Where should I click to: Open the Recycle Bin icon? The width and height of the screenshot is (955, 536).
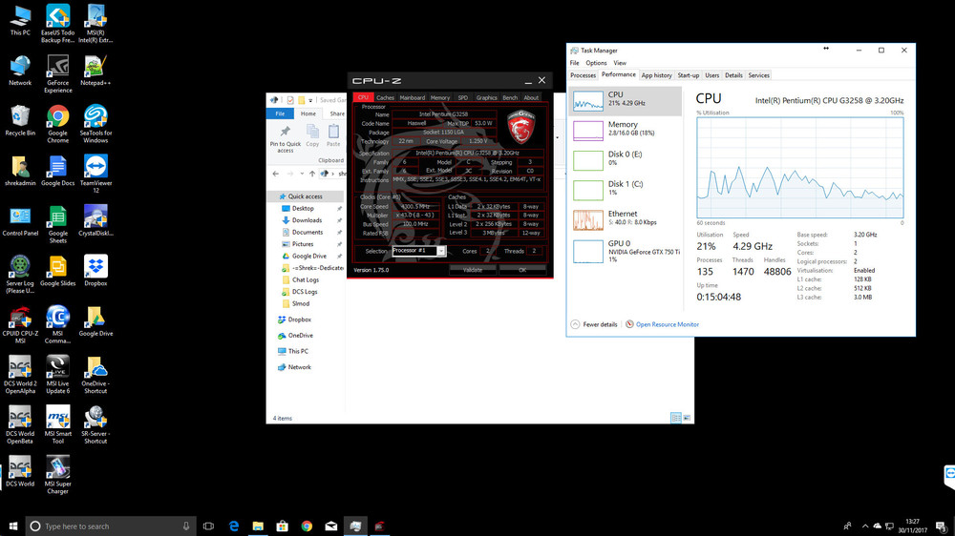click(20, 120)
